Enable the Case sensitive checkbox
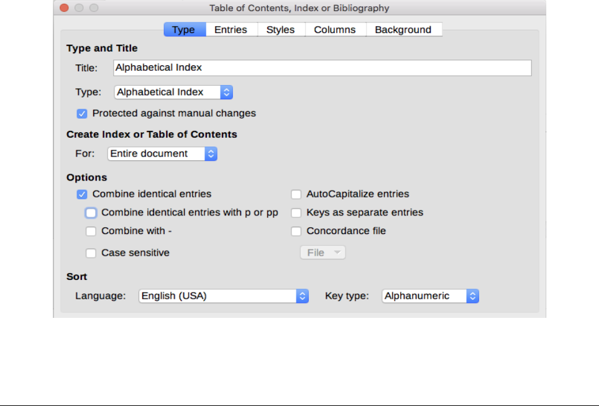Viewport: 599px width, 406px height. tap(91, 253)
